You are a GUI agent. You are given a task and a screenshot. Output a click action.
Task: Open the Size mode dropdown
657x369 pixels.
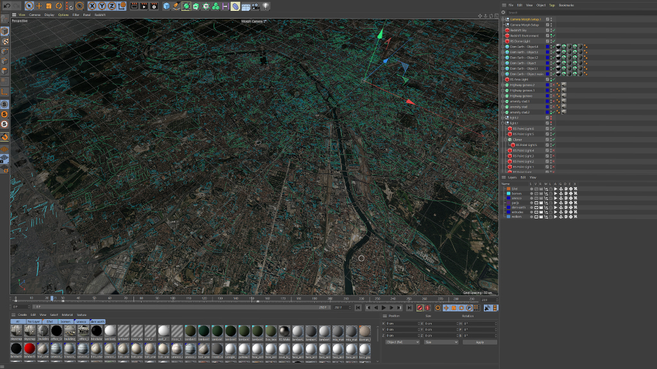(441, 342)
